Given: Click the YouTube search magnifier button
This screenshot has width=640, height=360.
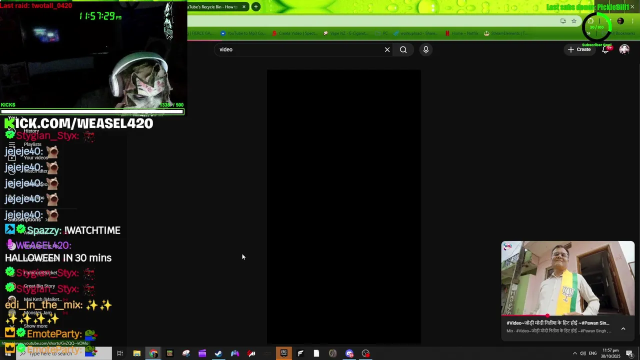Looking at the screenshot, I should point(403,49).
